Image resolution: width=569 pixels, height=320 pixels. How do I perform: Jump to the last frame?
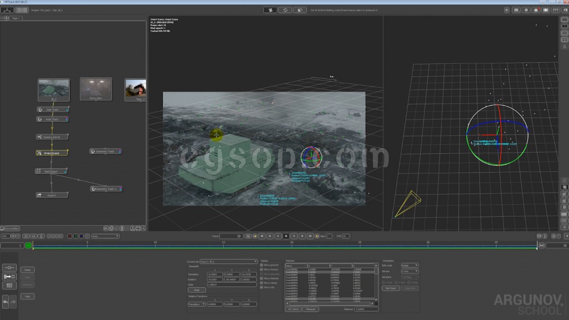pos(310,236)
